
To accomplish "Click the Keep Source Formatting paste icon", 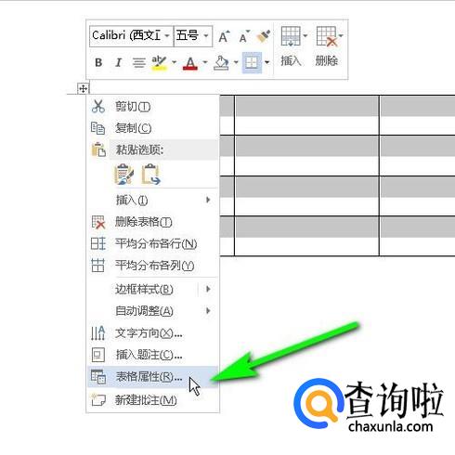I will click(x=124, y=175).
